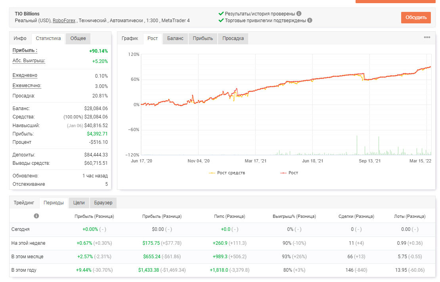This screenshot has width=440, height=282.
Task: Click the +90.14% profit value
Action: [98, 51]
